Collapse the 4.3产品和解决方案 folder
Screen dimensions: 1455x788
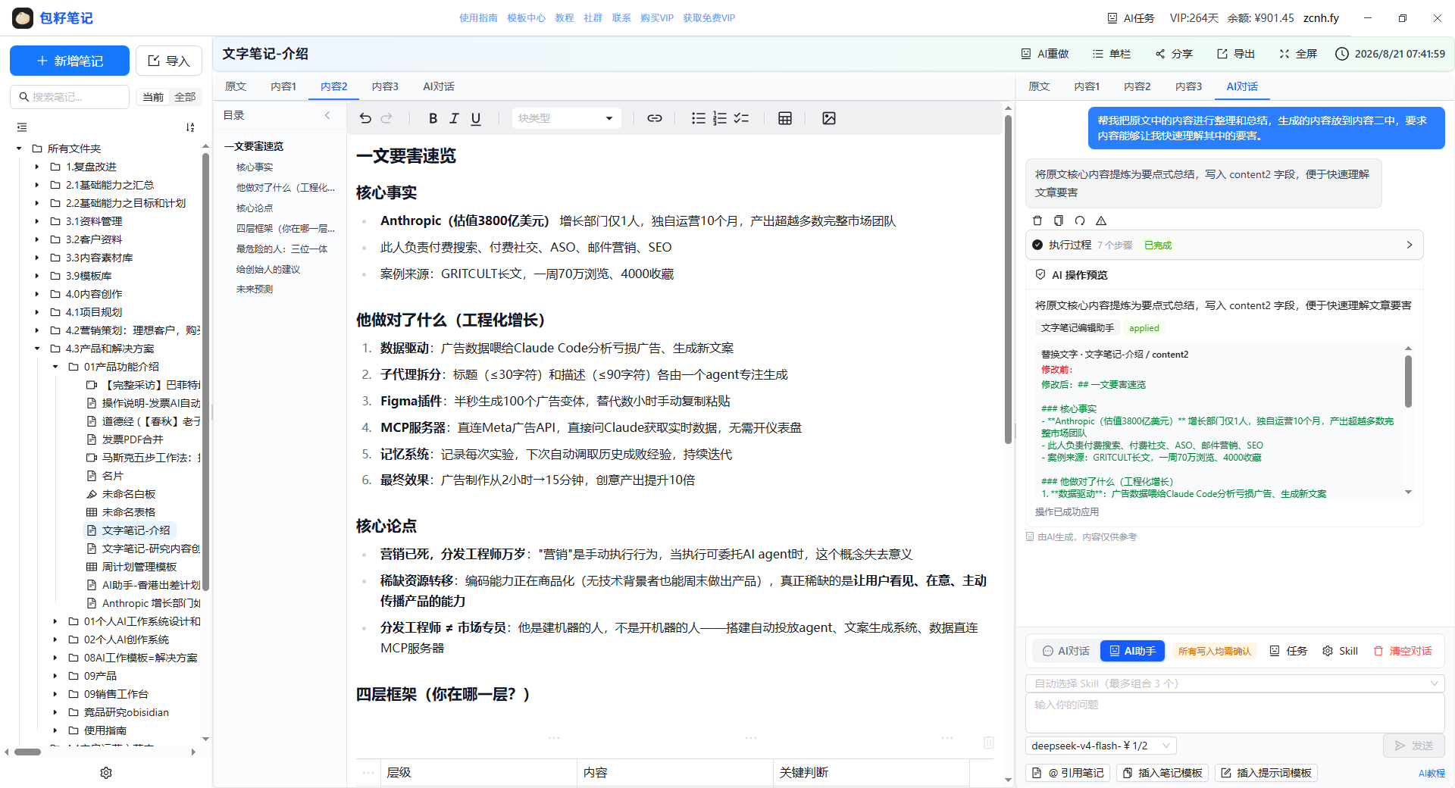[37, 349]
